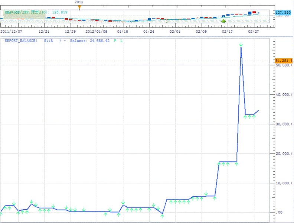Click the green marker near 02/17 in the price chart
Image resolution: width=294 pixels, height=223 pixels.
(223, 21)
